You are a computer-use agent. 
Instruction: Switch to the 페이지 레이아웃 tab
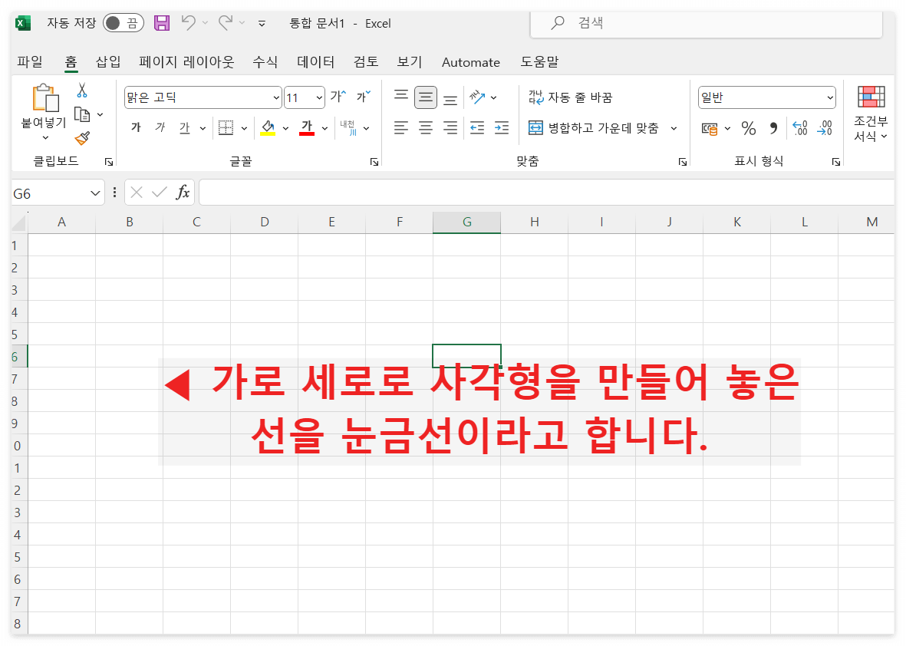[186, 62]
